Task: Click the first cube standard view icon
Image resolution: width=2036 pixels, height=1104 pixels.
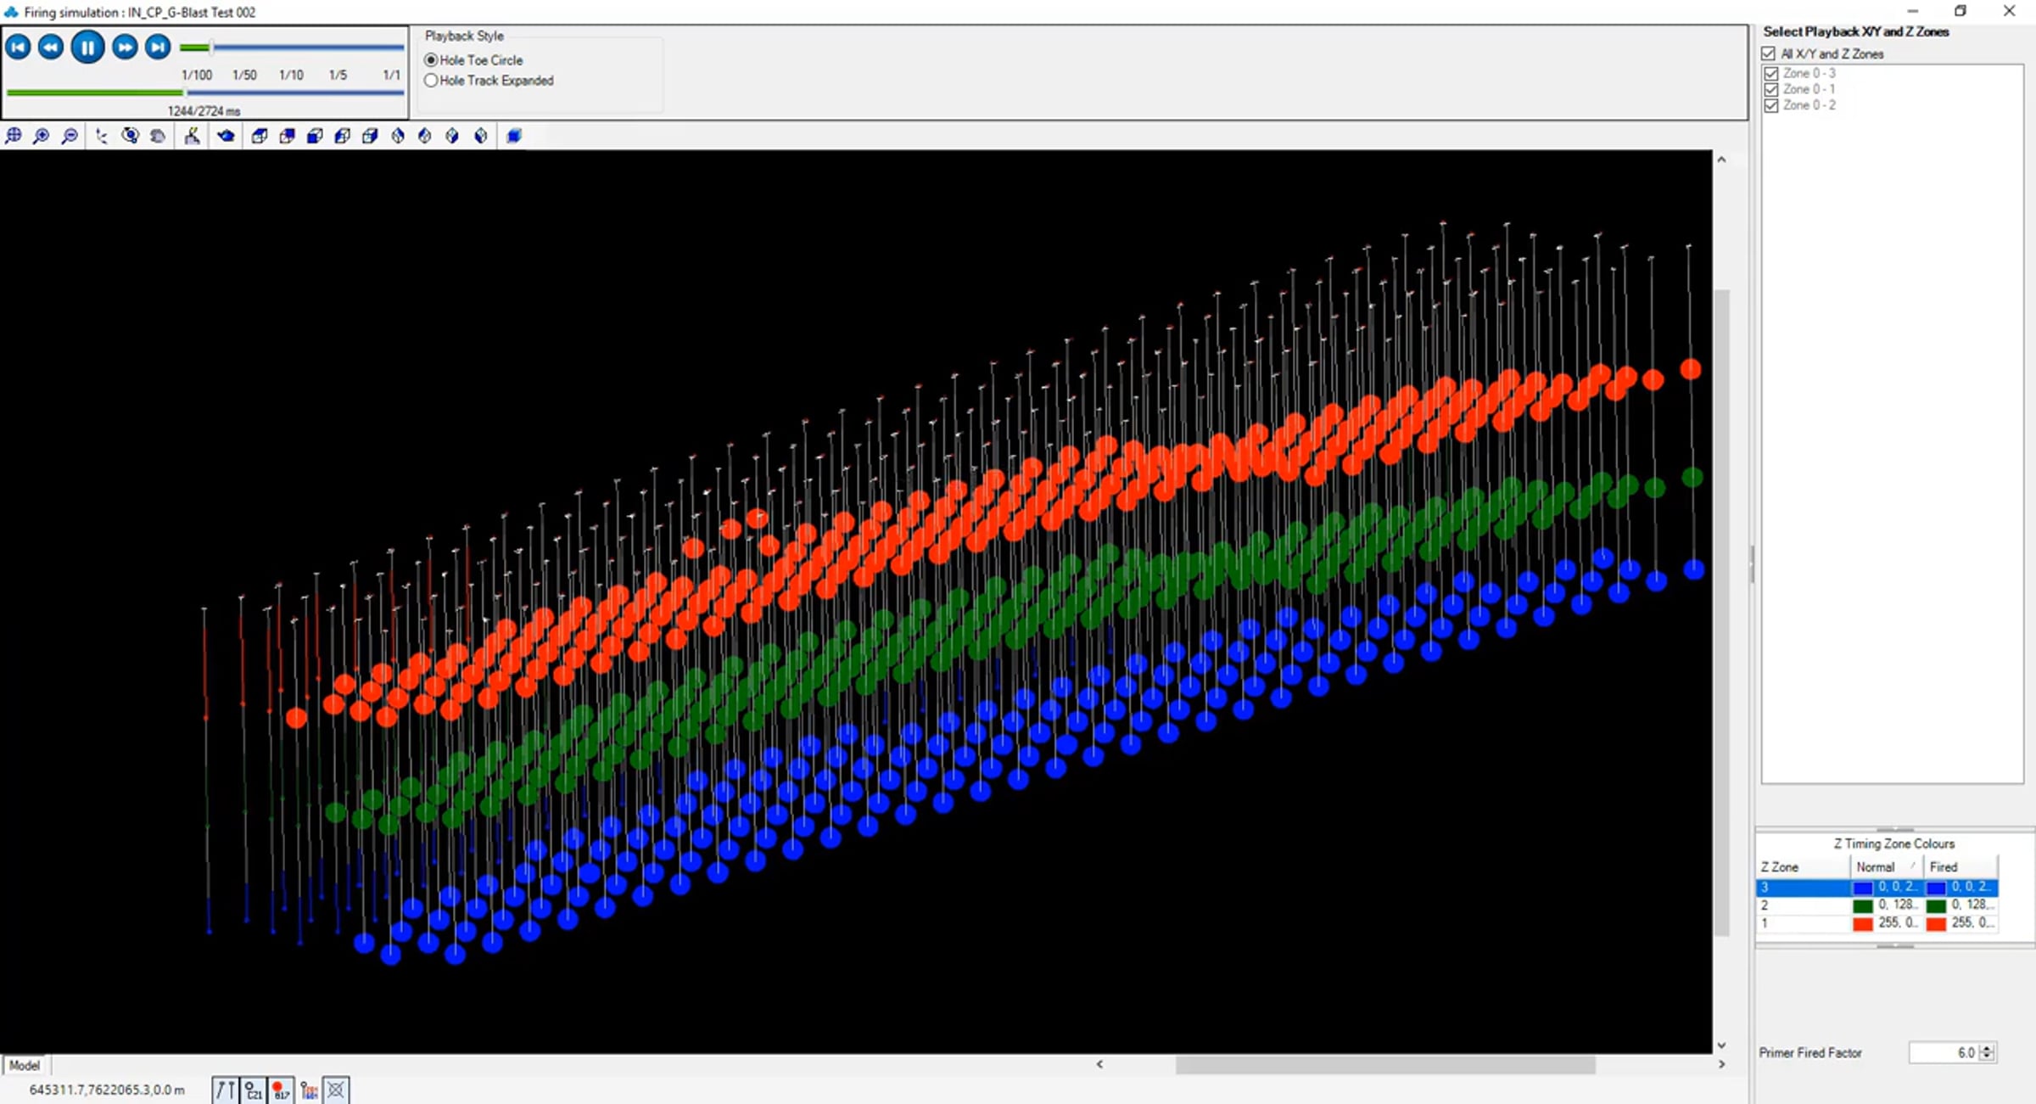Action: 260,136
